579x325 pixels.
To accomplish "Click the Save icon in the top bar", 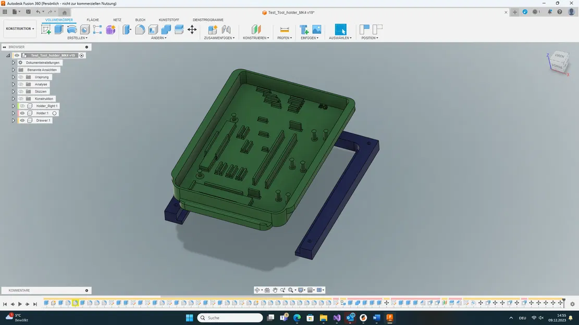I will [x=28, y=12].
